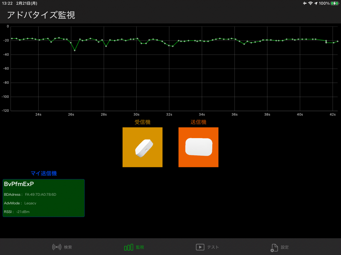
Task: Tap the マイ送信機 heading
Action: (x=43, y=173)
